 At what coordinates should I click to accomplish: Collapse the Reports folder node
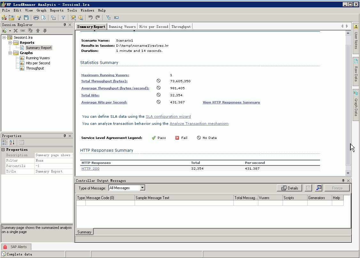pyautogui.click(x=10, y=43)
